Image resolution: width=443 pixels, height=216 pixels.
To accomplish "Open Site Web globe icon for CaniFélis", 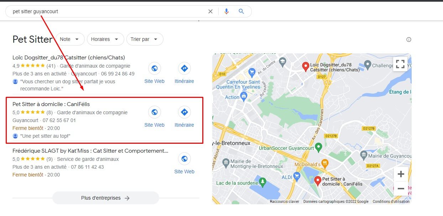I will [155, 112].
